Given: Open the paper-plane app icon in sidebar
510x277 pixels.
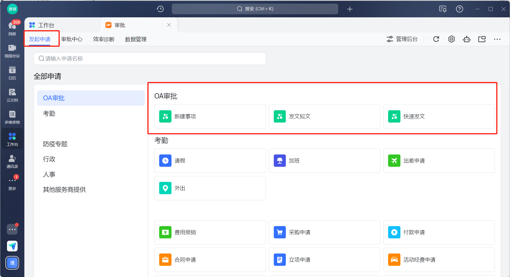Looking at the screenshot, I should point(12,246).
